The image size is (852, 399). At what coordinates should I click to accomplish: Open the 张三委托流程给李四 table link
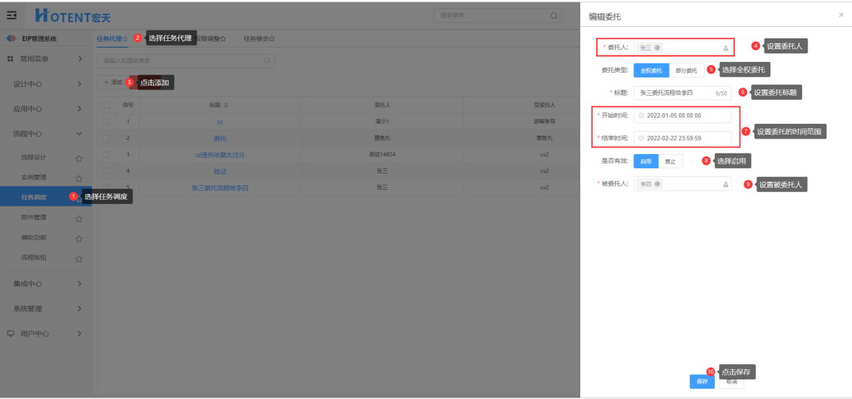pyautogui.click(x=220, y=188)
